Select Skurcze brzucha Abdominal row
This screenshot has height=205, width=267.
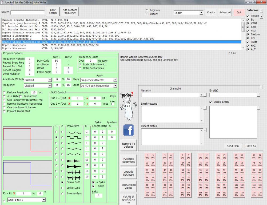tap(122, 20)
